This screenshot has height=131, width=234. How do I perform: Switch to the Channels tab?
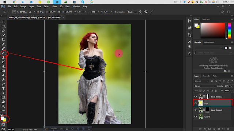[x=206, y=76]
